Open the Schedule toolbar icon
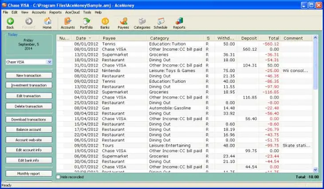 (160, 23)
